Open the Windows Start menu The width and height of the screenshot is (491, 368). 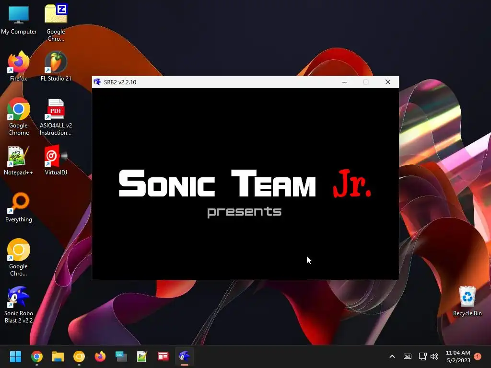click(15, 356)
